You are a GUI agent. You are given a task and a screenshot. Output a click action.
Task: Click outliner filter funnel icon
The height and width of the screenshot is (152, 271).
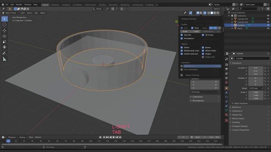click(x=263, y=9)
